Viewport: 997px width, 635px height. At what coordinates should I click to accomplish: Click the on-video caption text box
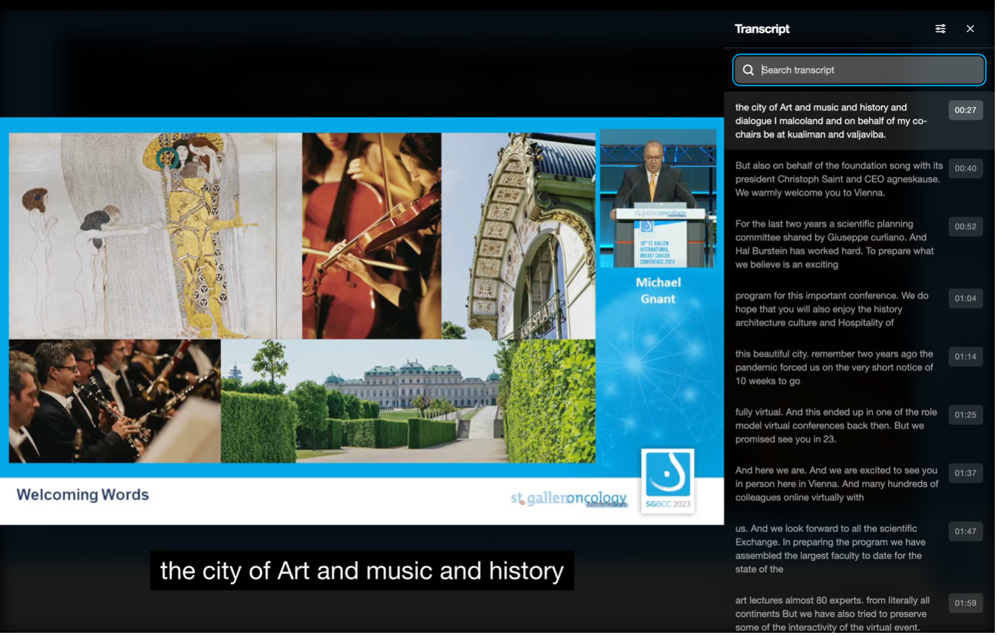(362, 571)
